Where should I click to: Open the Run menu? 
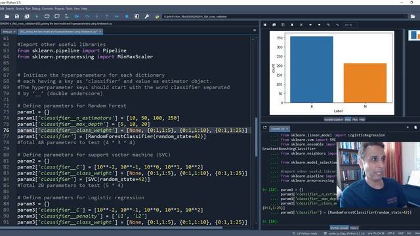click(x=28, y=9)
